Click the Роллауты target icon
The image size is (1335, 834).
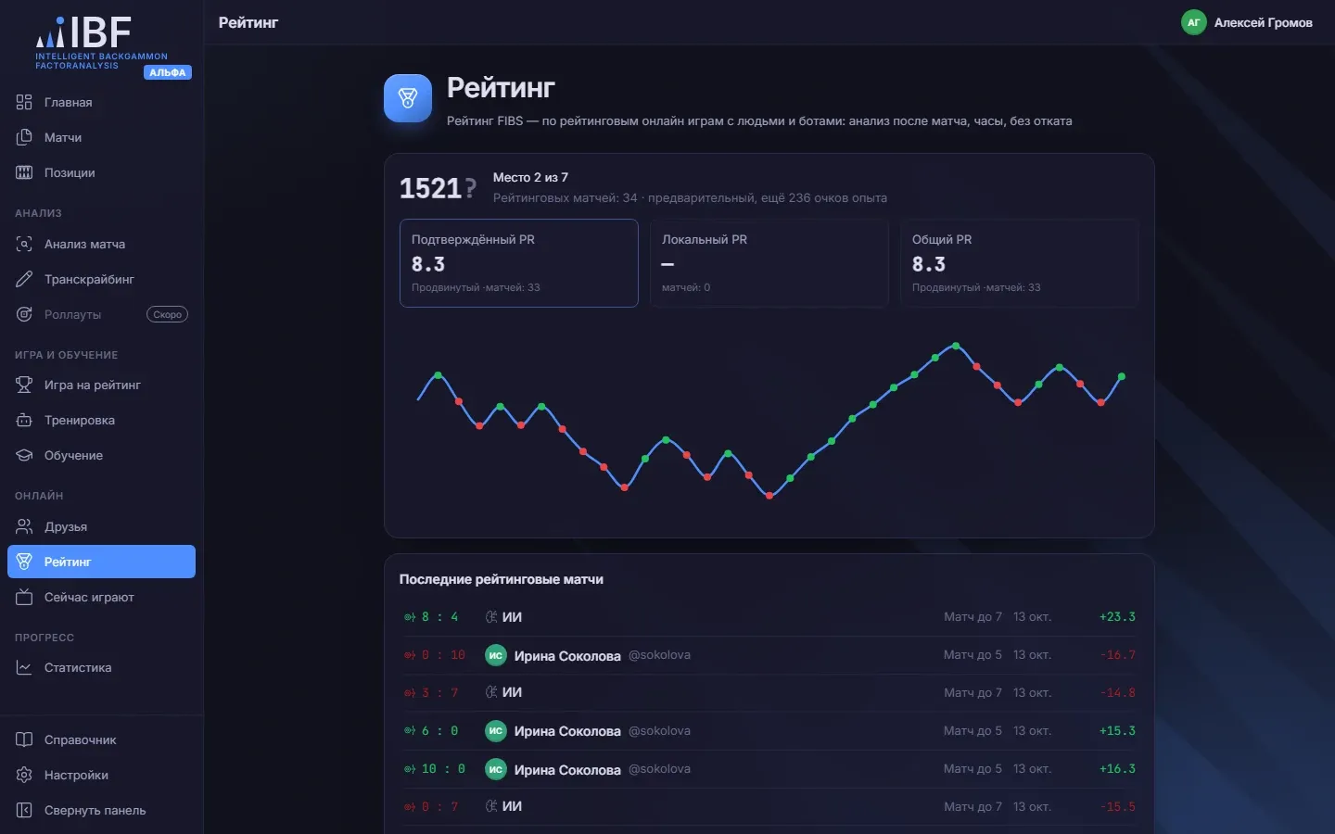[24, 314]
